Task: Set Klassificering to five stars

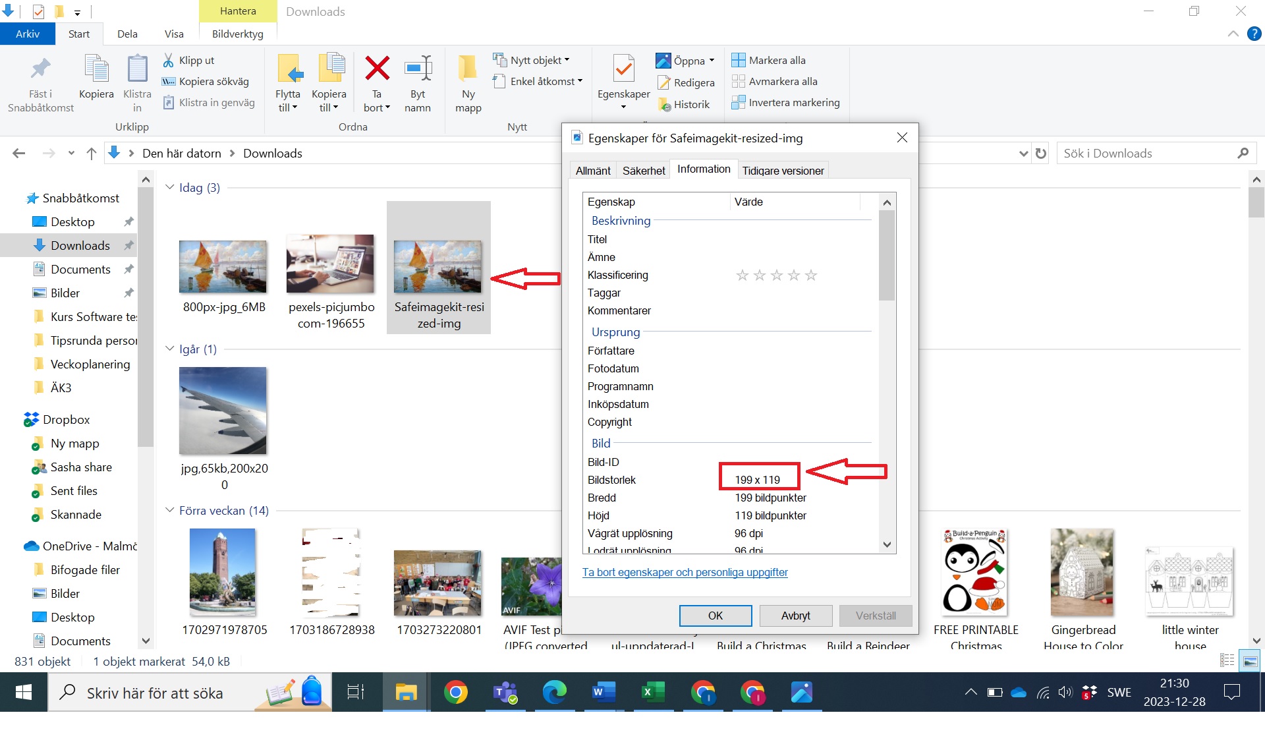Action: 811,275
